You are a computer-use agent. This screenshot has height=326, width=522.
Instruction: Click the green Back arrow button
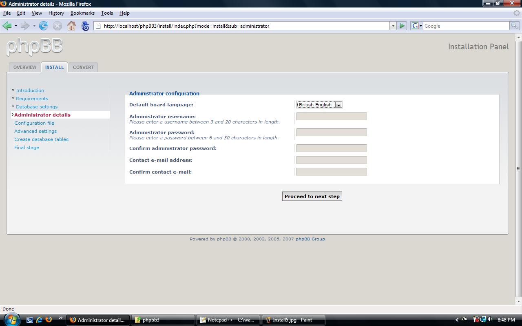7,26
